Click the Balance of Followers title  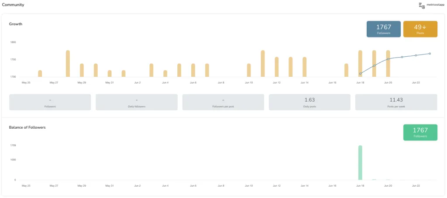[28, 127]
